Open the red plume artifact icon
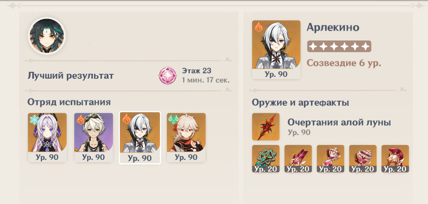The width and height of the screenshot is (428, 204). 298,159
